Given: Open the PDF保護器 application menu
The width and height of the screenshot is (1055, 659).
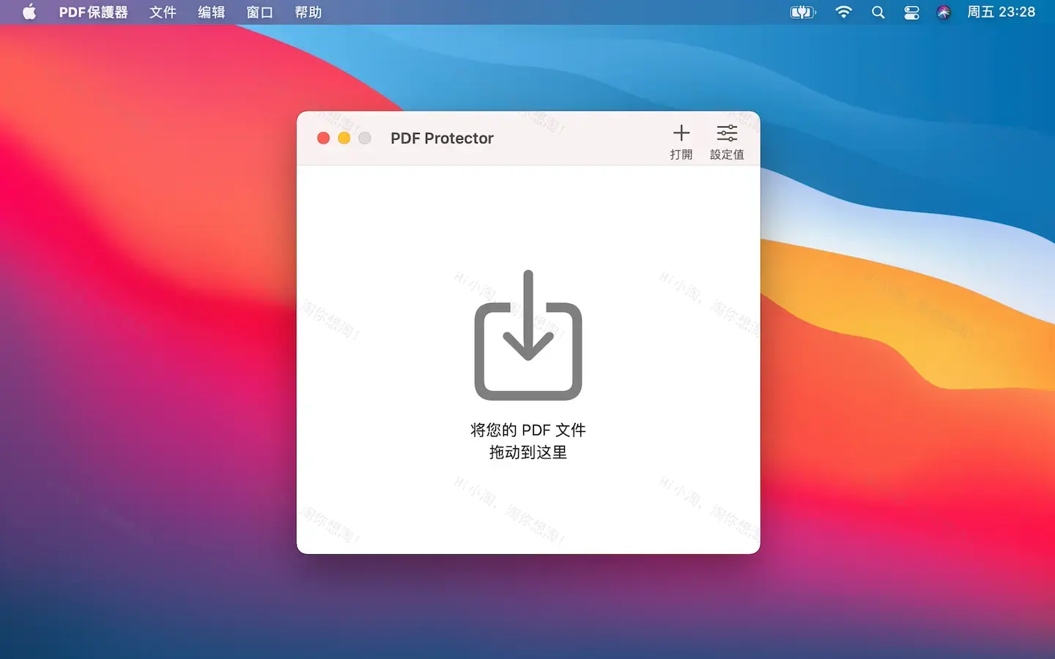Looking at the screenshot, I should (x=94, y=12).
